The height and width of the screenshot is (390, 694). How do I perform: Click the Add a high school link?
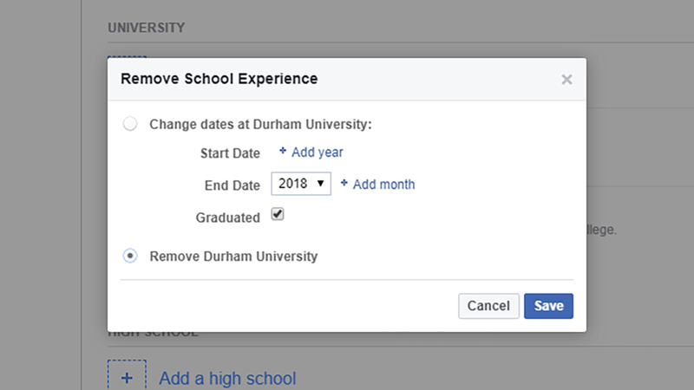click(227, 379)
